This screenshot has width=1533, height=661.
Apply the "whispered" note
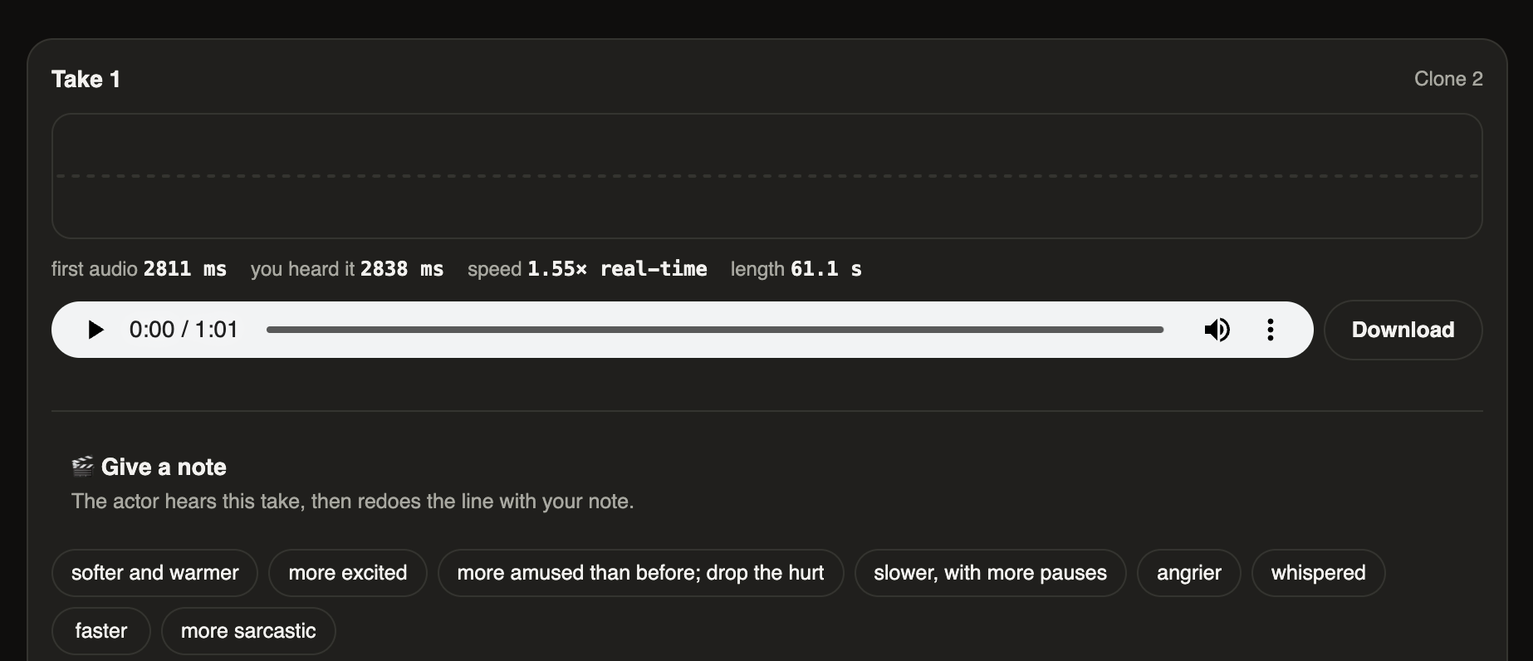(1318, 573)
